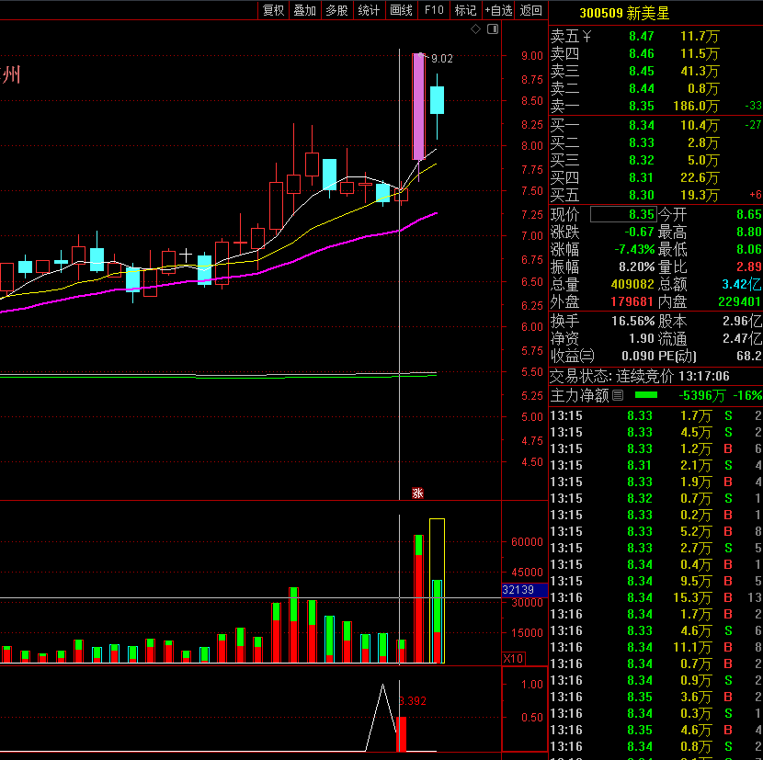Click the 外盘 value 179681
763x760 pixels.
click(x=632, y=301)
